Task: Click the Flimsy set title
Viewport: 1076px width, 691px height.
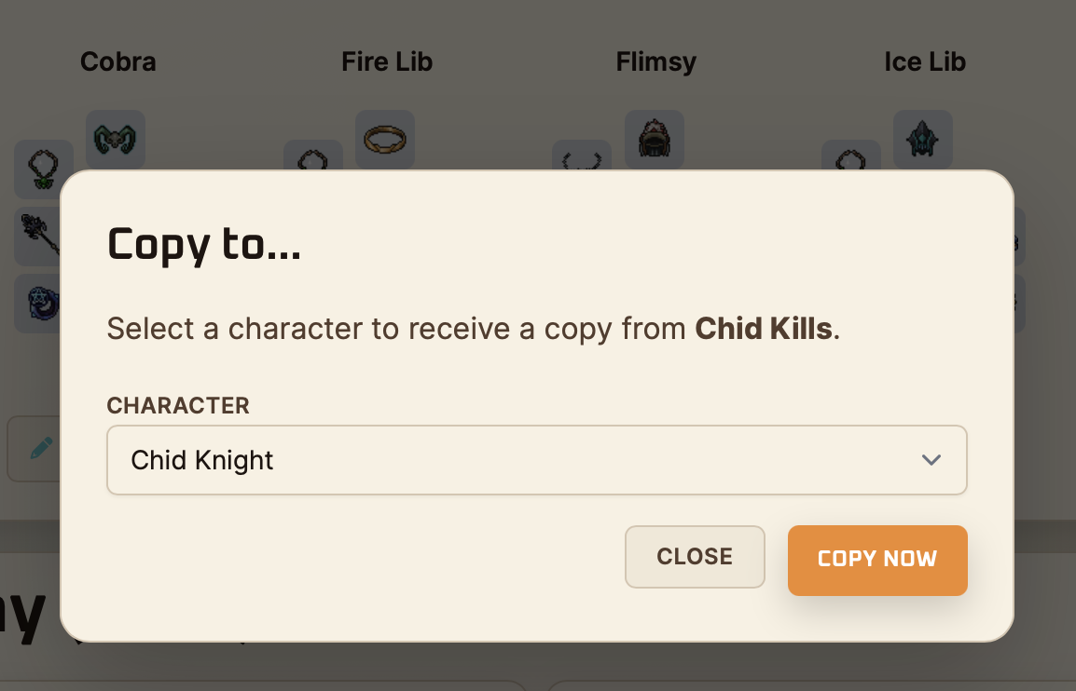Action: pos(655,62)
